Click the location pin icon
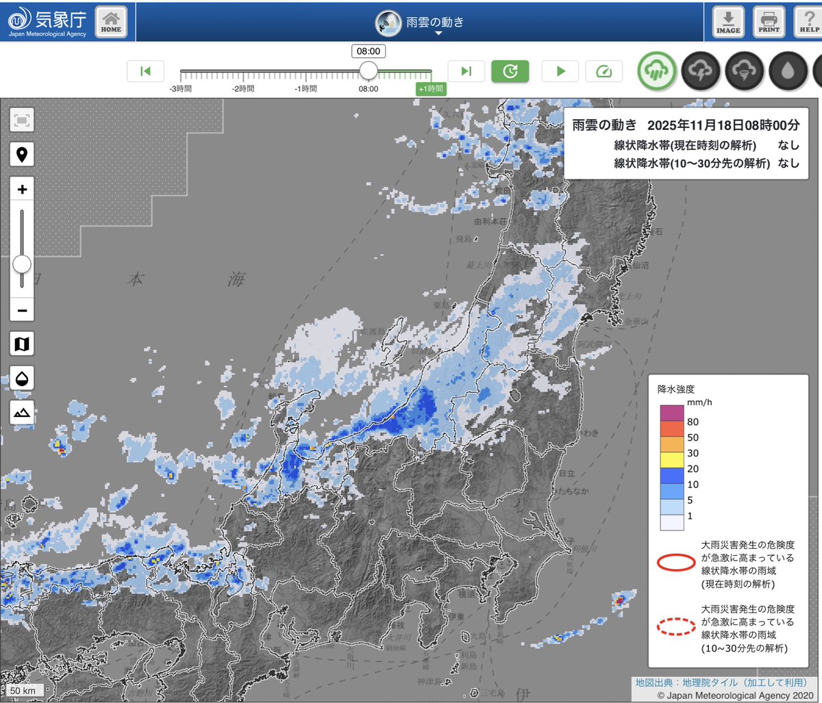822x703 pixels. coord(21,155)
